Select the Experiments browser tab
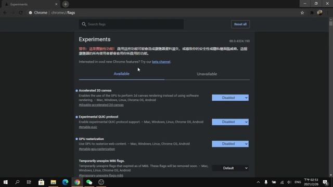This screenshot has height=187, width=333. [x=31, y=4]
